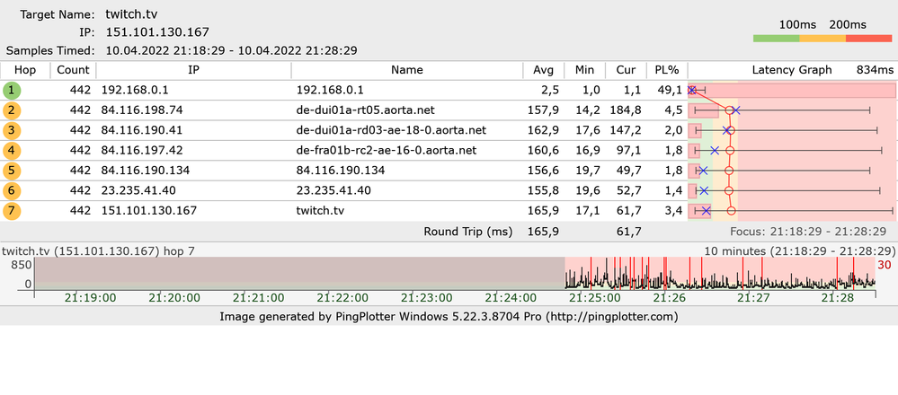
Task: Select IP 151.101.130.167 in hop 7 row
Action: tap(149, 211)
